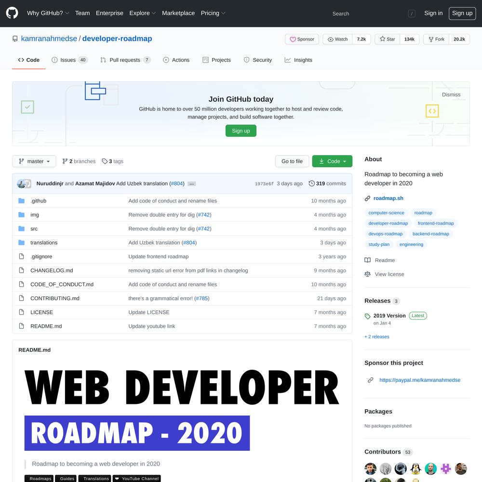The height and width of the screenshot is (482, 482).
Task: Open the roadmap.sh link
Action: coord(388,198)
